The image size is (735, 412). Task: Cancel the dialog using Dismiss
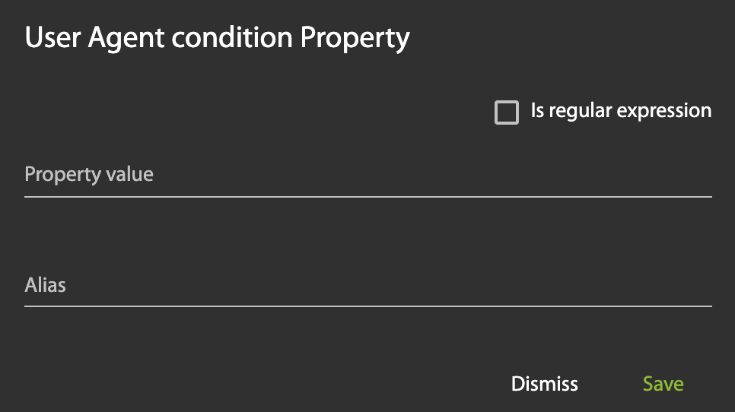coord(545,384)
